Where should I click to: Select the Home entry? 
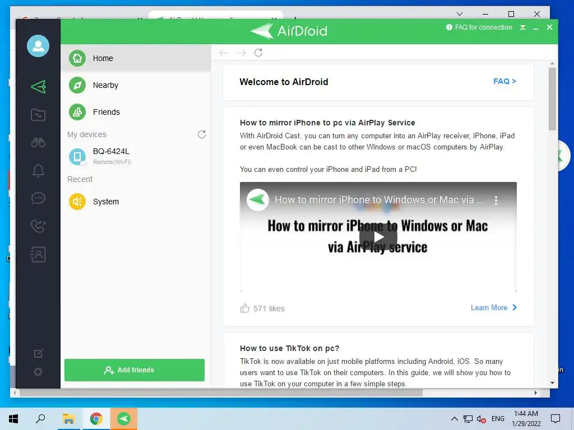(x=136, y=58)
